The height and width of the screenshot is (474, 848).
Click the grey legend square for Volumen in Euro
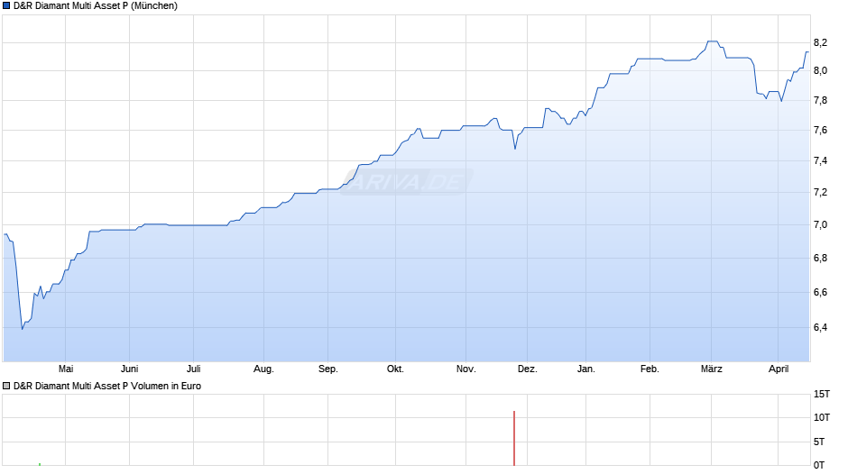[x=6, y=386]
